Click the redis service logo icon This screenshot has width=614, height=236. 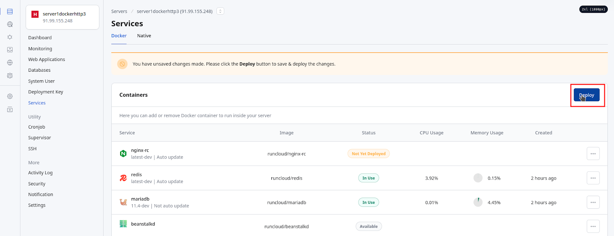click(x=123, y=178)
